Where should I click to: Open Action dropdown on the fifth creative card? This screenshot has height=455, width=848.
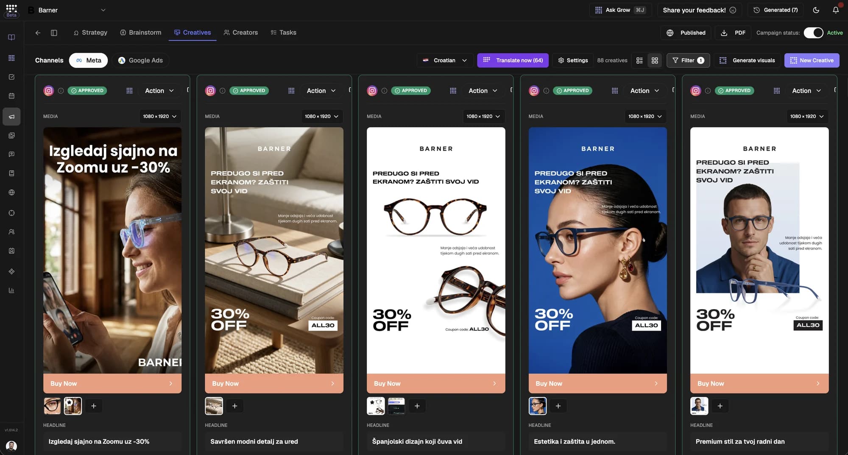806,91
